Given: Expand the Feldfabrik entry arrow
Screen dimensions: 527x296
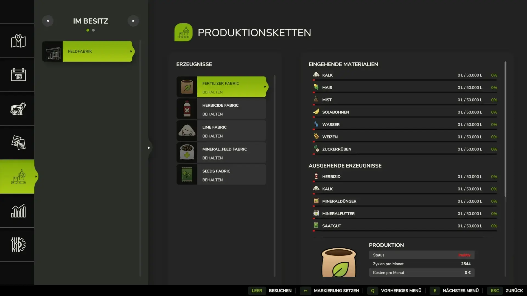Looking at the screenshot, I should [131, 51].
